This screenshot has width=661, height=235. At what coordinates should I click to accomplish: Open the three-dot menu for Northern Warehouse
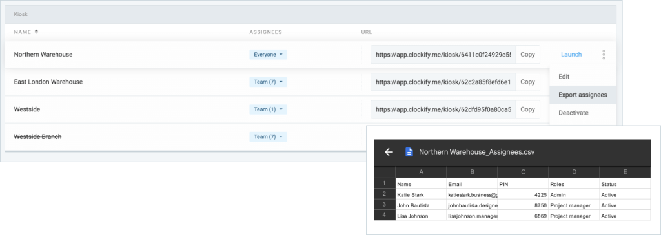coord(604,54)
